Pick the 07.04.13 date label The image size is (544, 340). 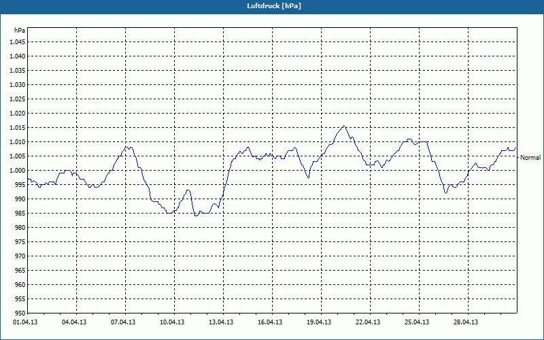tap(123, 322)
